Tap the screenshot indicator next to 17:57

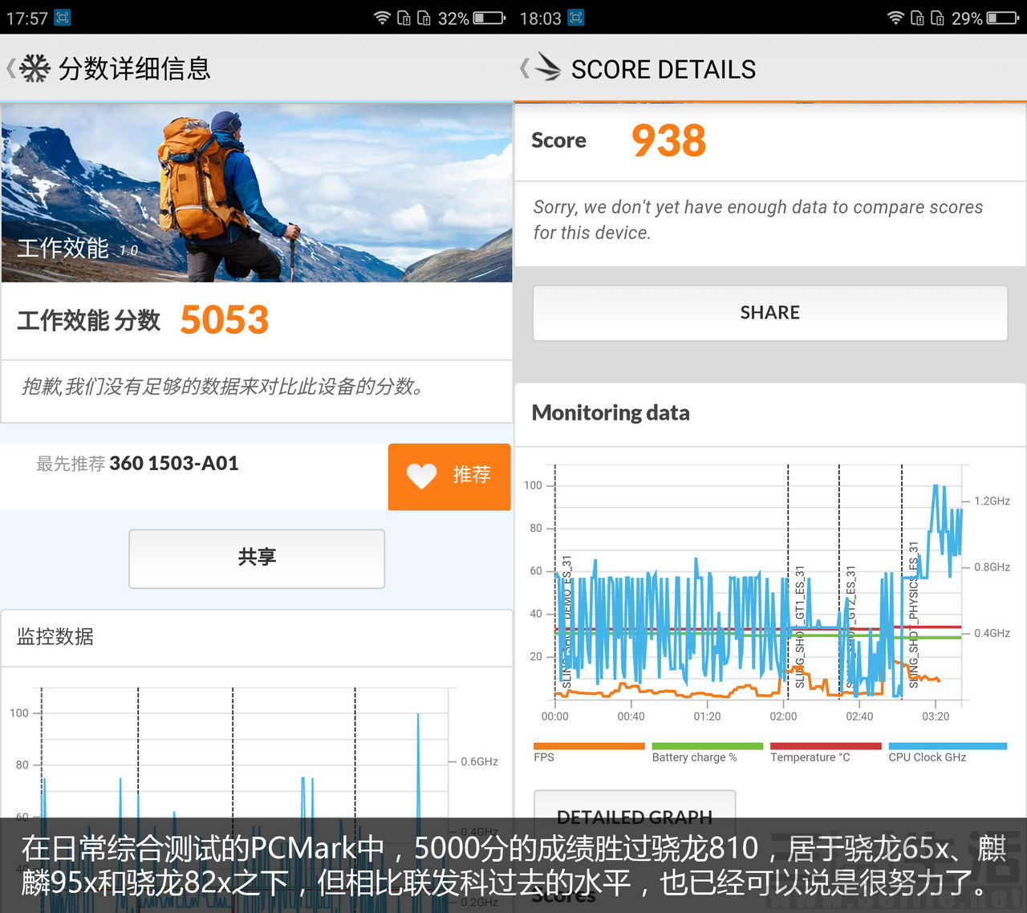pyautogui.click(x=63, y=17)
